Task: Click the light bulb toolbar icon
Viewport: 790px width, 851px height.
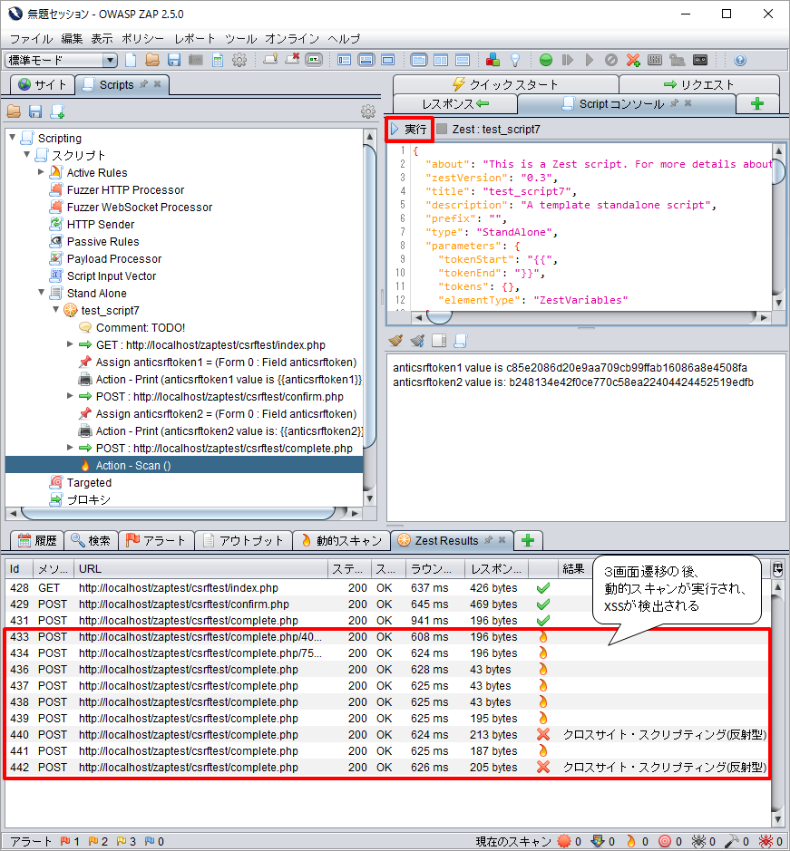Action: (x=515, y=60)
